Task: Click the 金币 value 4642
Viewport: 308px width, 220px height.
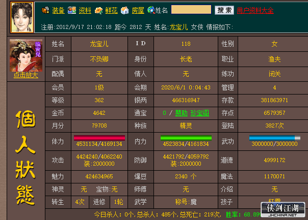Action: click(x=99, y=113)
